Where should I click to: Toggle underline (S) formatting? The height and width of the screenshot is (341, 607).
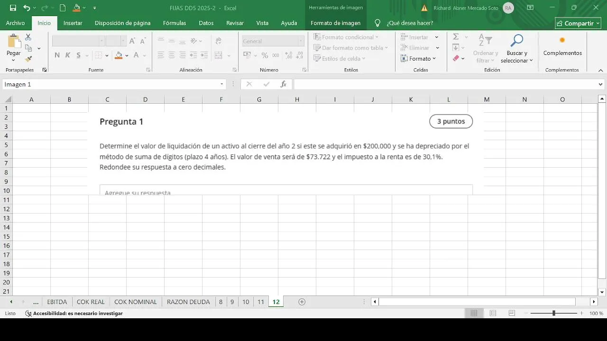tap(78, 55)
